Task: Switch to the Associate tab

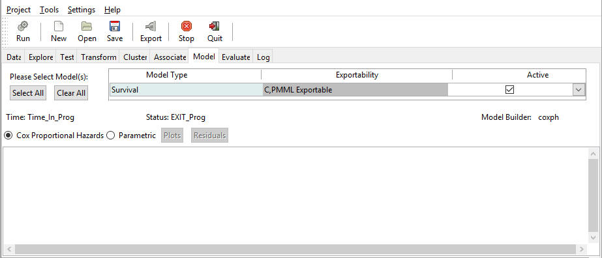Action: [170, 57]
